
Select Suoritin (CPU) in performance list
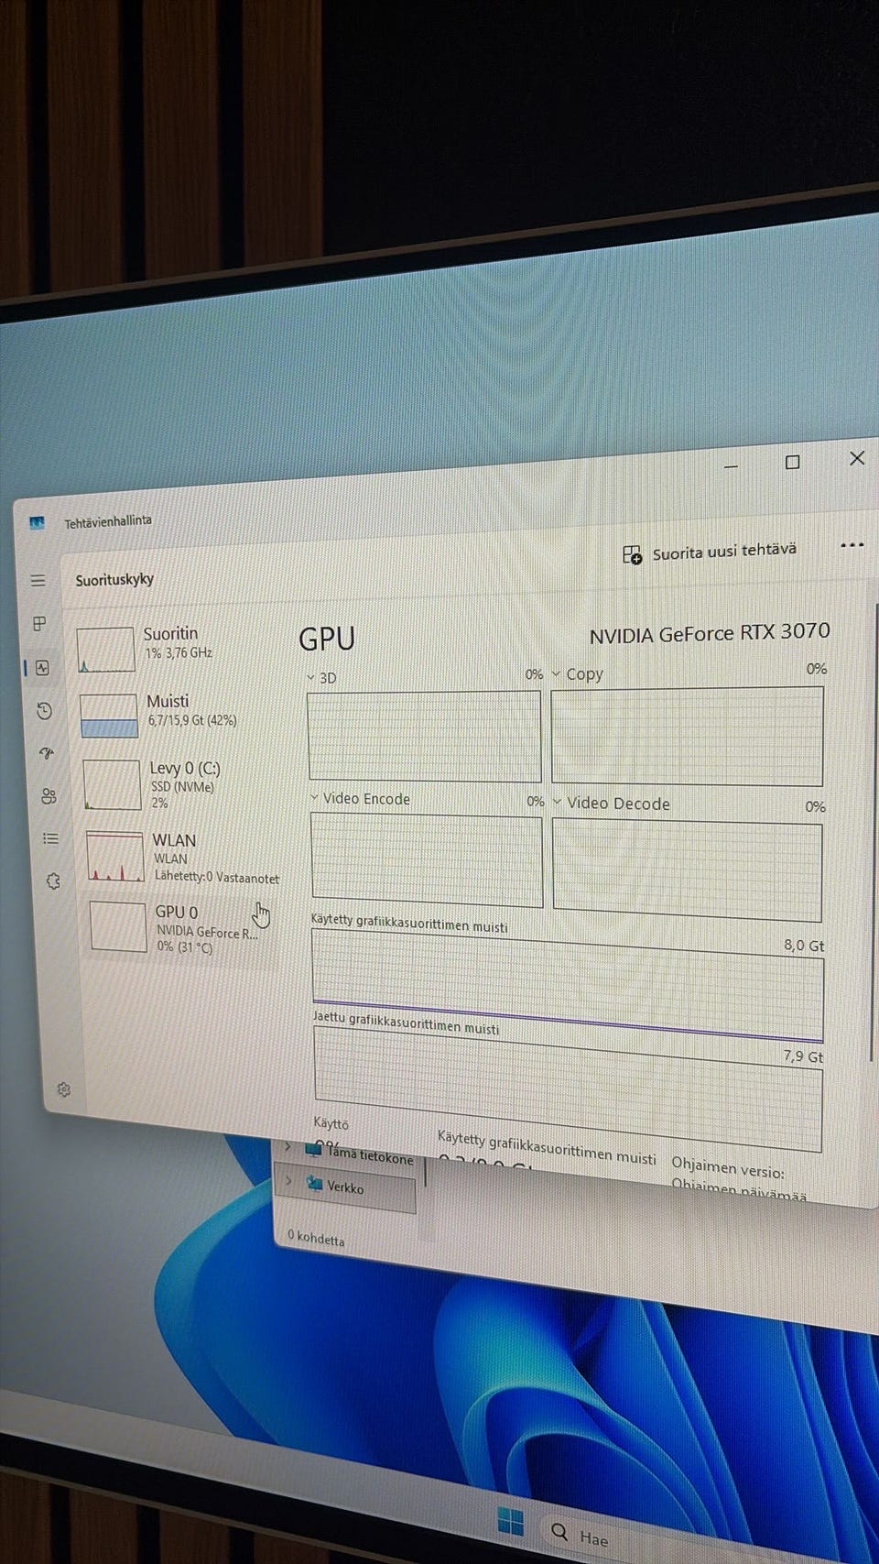176,646
